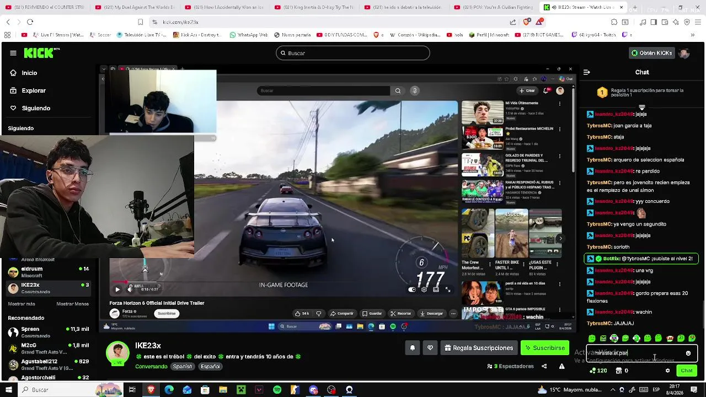Switch to My Duel Against The Worlds tab

point(135,8)
